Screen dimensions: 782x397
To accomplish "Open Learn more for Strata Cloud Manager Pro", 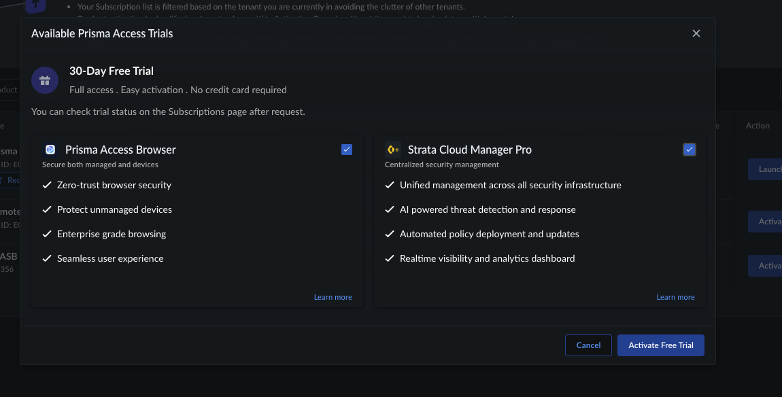I will pos(675,297).
